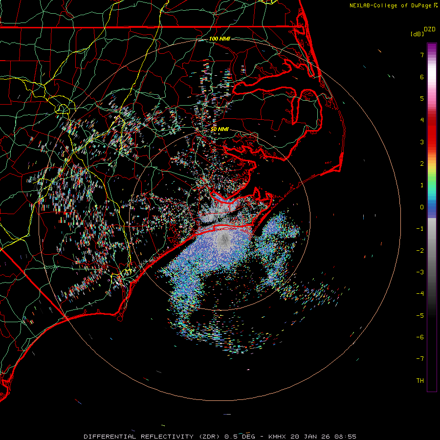Click the '2' value on the colorbar
This screenshot has height=440, width=440.
coord(422,164)
